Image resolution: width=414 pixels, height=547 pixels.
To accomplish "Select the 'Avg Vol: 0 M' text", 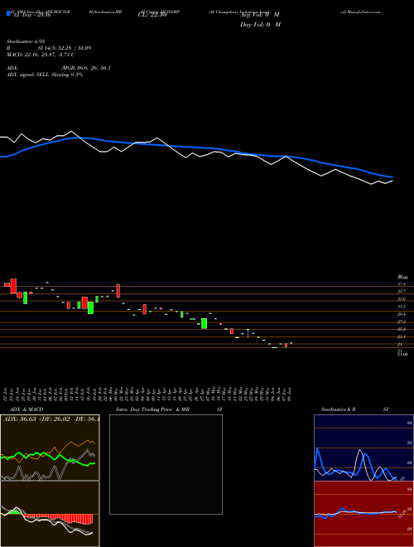I will click(x=259, y=15).
